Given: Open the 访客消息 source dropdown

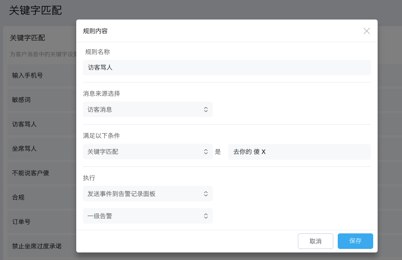Looking at the screenshot, I should [x=147, y=110].
